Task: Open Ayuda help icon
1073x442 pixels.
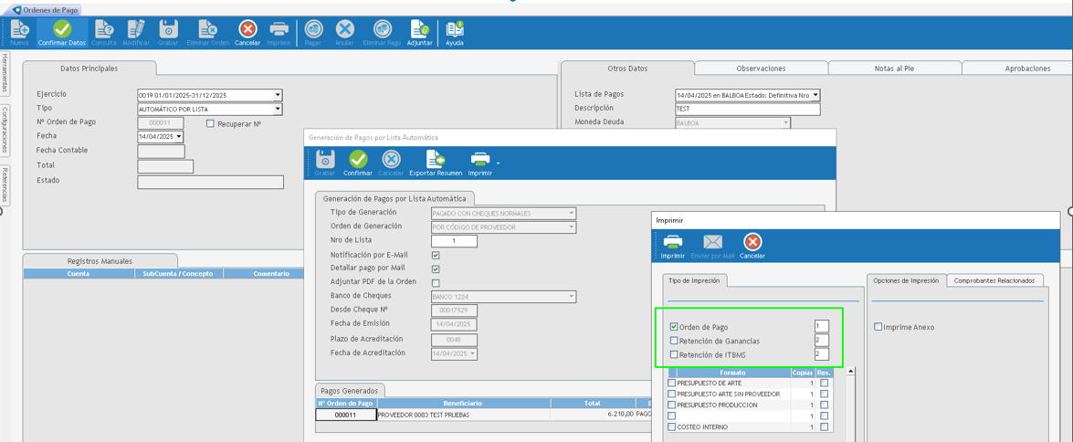Action: coord(454,32)
